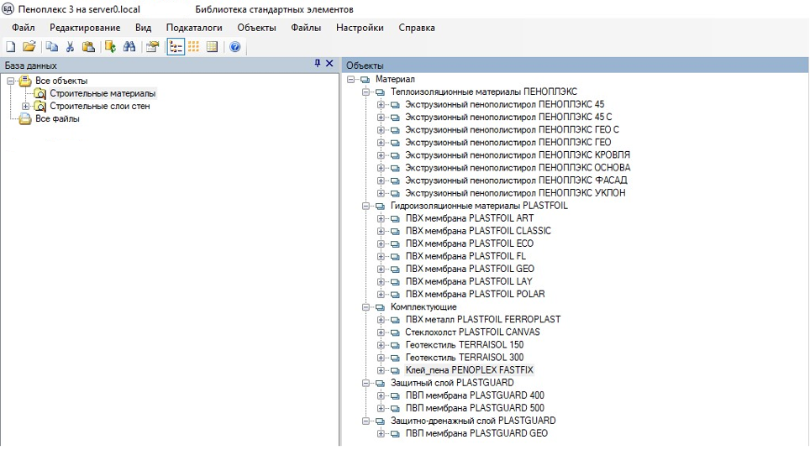Select Все файлы in database tree
This screenshot has height=450, width=810.
pyautogui.click(x=57, y=119)
